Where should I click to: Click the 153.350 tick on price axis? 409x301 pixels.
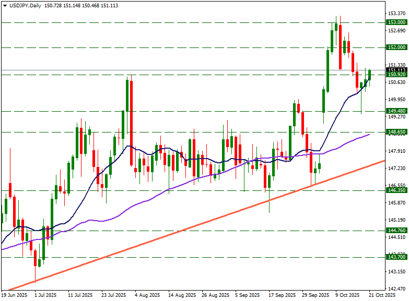click(395, 13)
